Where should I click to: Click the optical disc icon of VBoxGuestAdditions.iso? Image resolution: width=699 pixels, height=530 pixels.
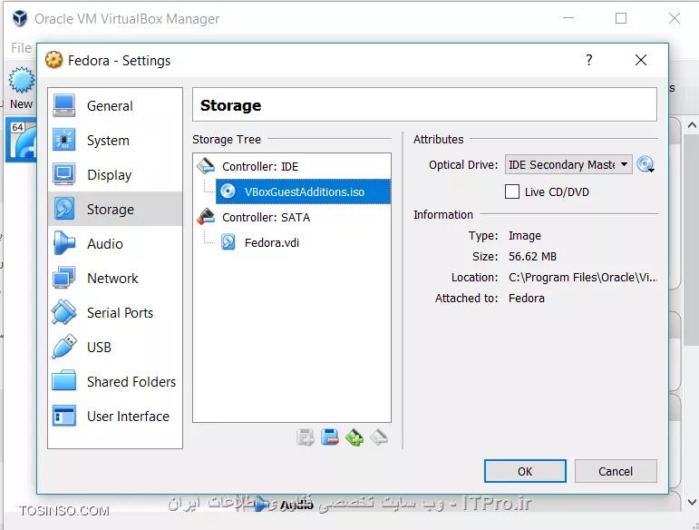pyautogui.click(x=228, y=191)
